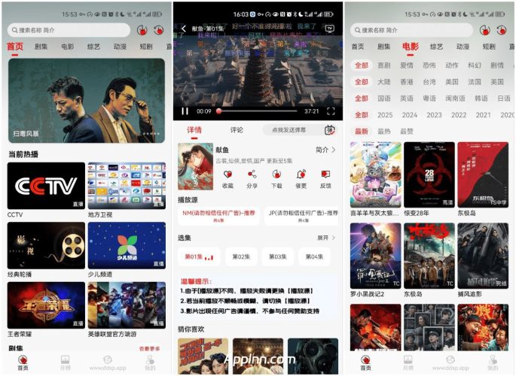Open downloads icon on the left screen
The height and width of the screenshot is (376, 516).
142,30
